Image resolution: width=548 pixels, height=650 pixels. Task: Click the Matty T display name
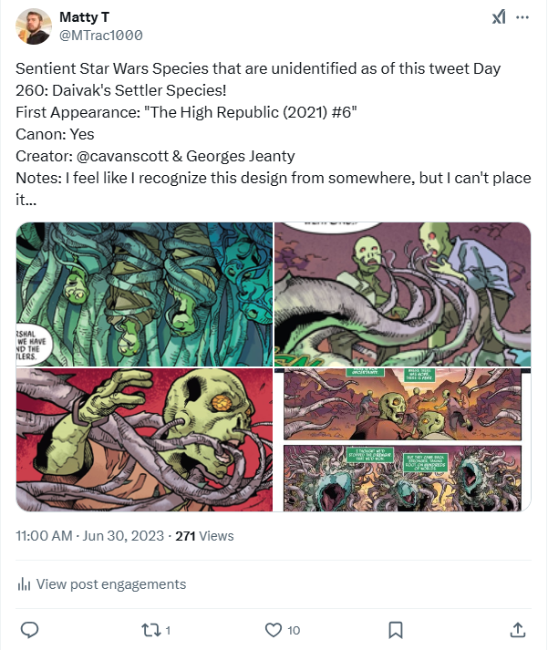tap(85, 17)
